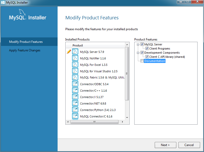Screen dimensions: 204x152
Task: Select the MySQL Connector/C 6.1.6 row
Action: point(95,116)
